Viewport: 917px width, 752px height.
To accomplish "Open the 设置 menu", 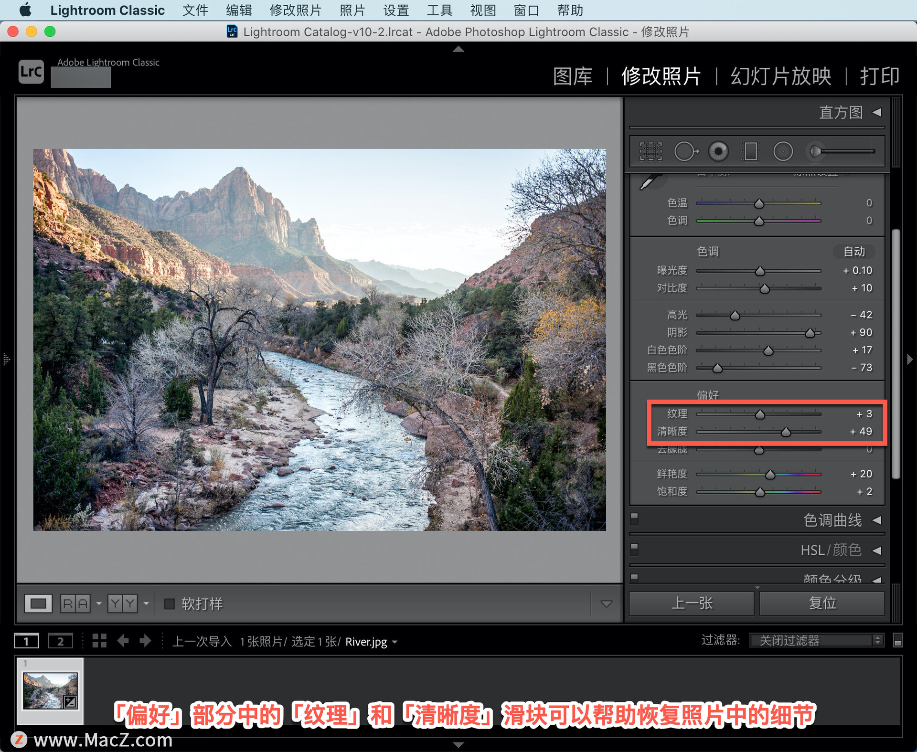I will 396,10.
